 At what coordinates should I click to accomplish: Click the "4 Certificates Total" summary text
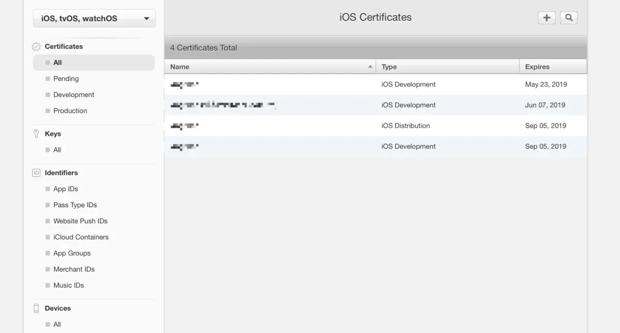[x=204, y=48]
